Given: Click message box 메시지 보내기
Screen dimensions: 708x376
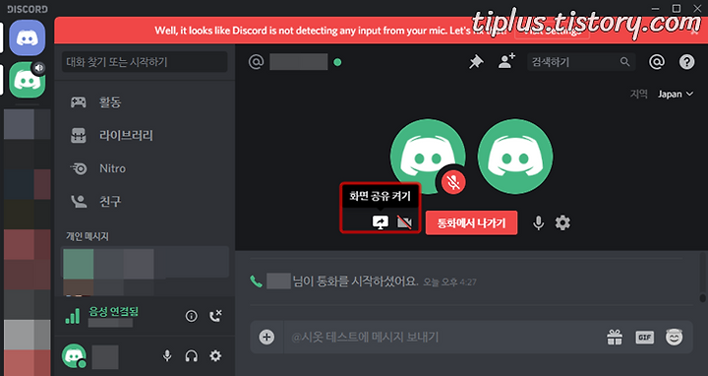Looking at the screenshot, I should tap(442, 337).
